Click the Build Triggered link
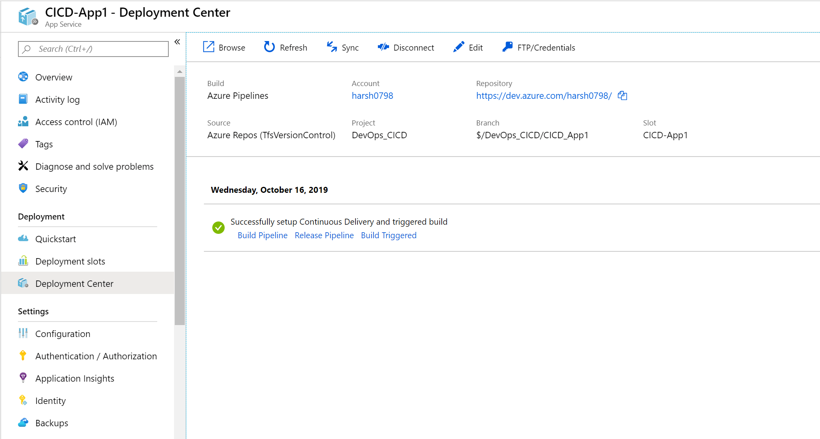Image resolution: width=820 pixels, height=439 pixels. click(x=389, y=235)
